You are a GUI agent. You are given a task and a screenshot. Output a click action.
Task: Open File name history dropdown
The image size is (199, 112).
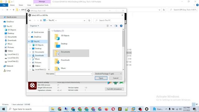[x=91, y=74]
